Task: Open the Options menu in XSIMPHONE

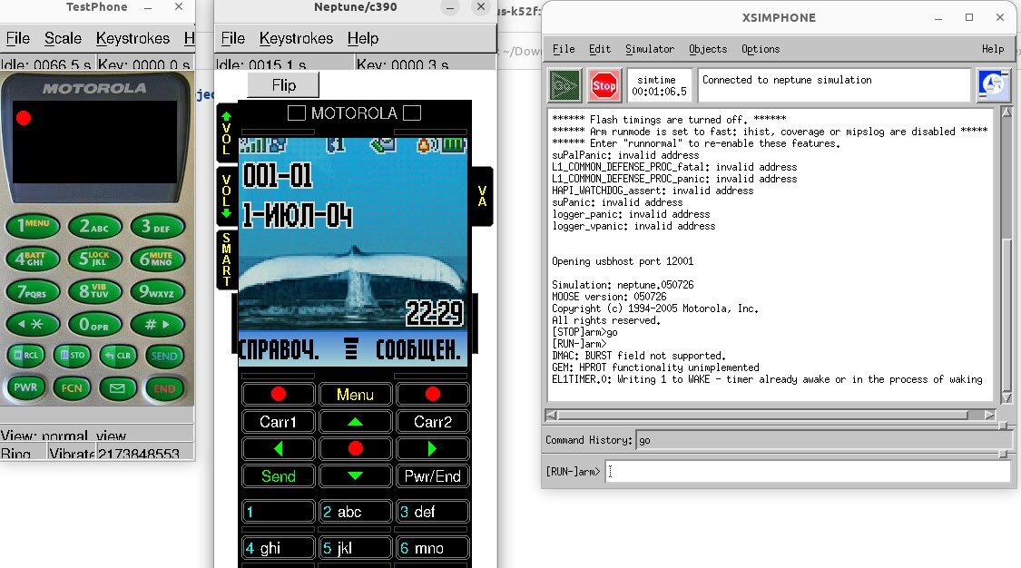Action: (761, 49)
